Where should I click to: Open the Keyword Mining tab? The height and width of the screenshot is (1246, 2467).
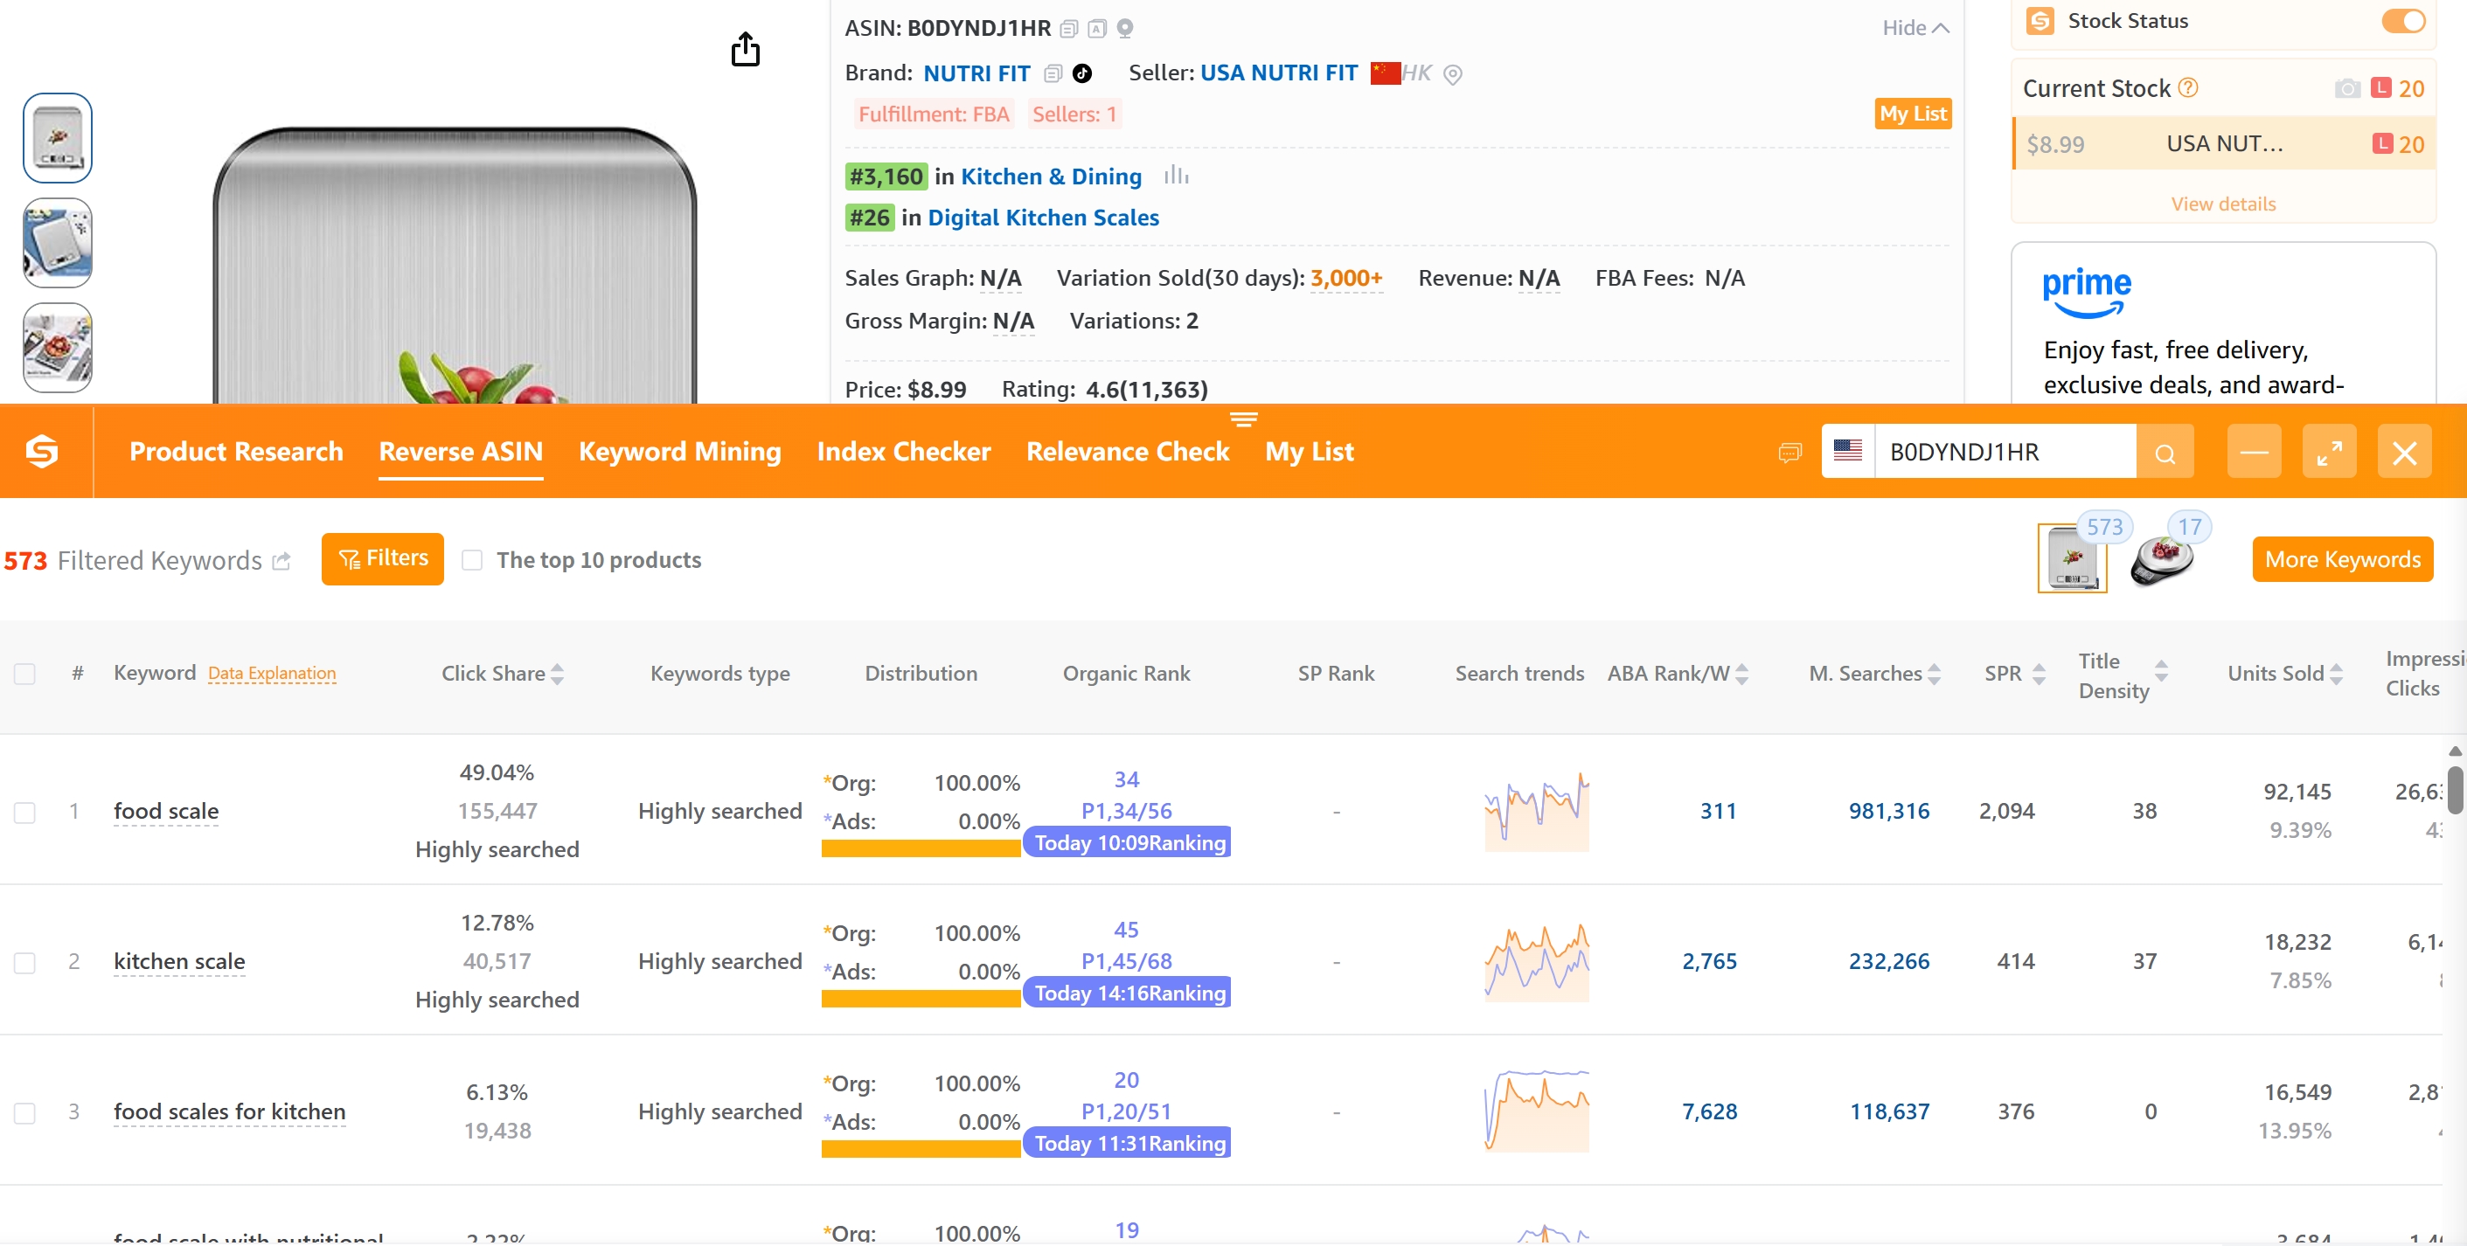pos(679,451)
